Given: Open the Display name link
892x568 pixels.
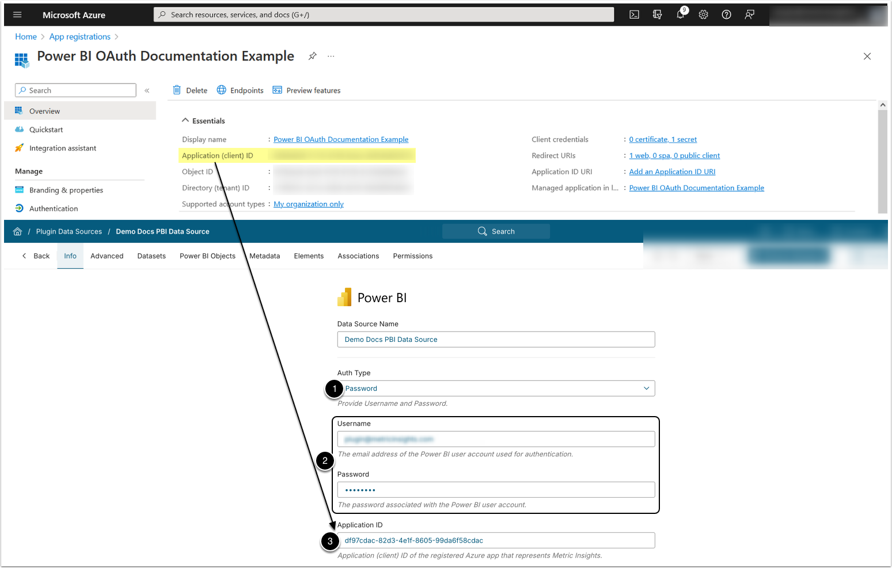Looking at the screenshot, I should (341, 139).
